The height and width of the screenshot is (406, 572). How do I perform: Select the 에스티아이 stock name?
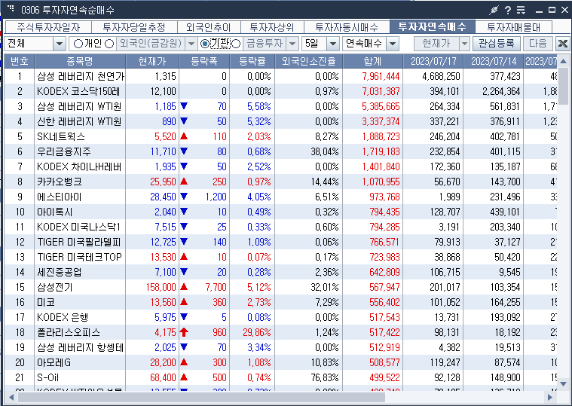(59, 197)
